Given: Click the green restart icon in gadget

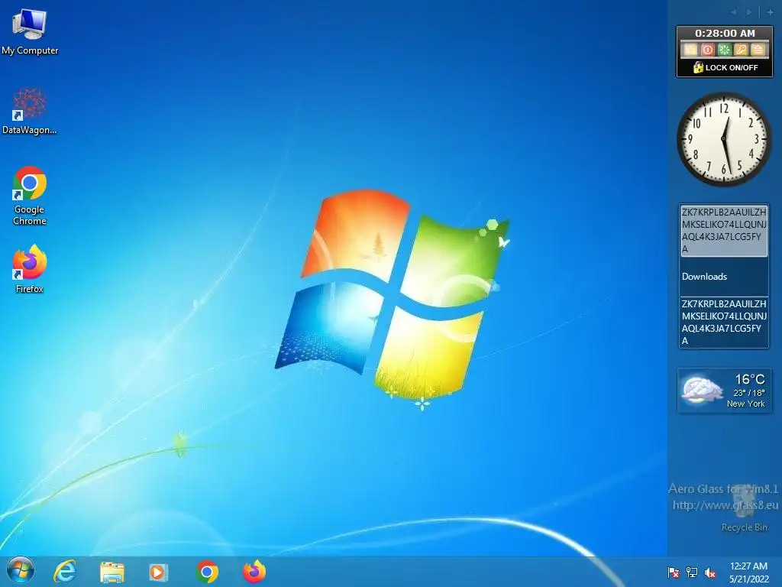Looking at the screenshot, I should pos(724,50).
